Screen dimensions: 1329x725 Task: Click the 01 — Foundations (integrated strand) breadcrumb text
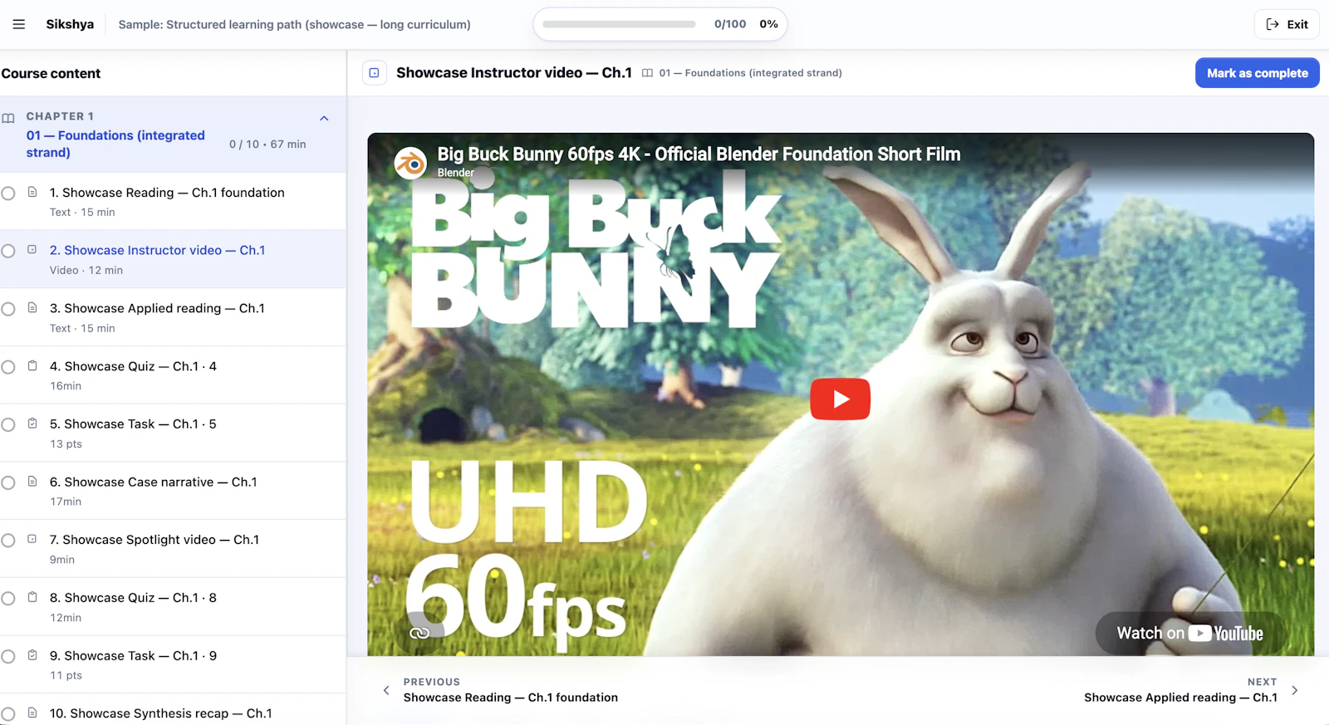[x=751, y=73]
